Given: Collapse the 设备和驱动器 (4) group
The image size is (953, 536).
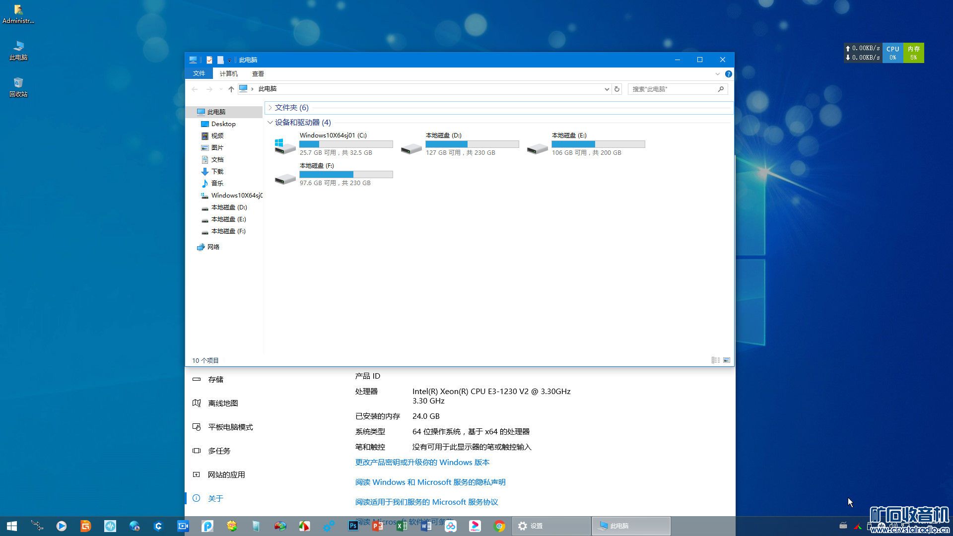Looking at the screenshot, I should click(270, 123).
